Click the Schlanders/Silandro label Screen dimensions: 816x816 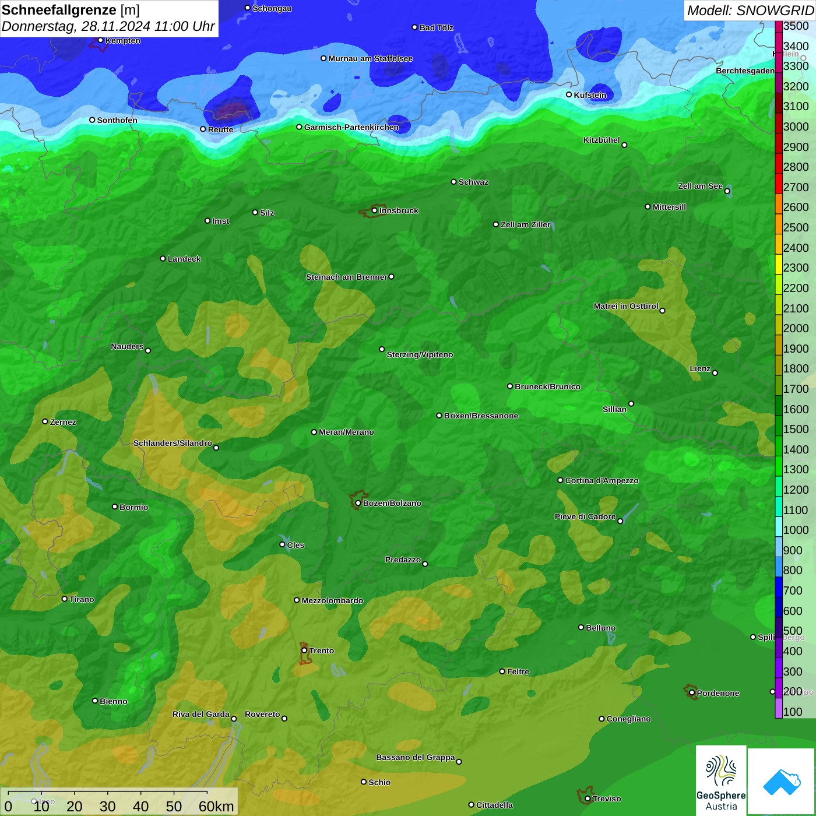(x=173, y=443)
